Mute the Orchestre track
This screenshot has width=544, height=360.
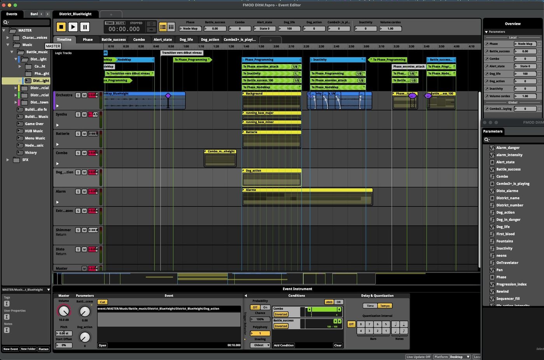click(84, 95)
